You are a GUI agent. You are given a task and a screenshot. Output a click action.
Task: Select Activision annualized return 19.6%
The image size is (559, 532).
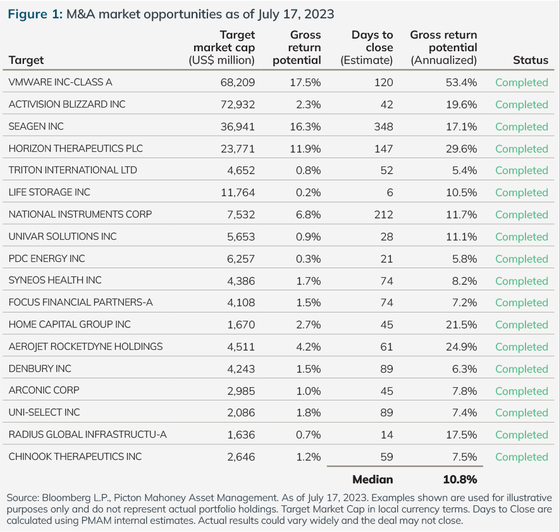[x=462, y=104]
